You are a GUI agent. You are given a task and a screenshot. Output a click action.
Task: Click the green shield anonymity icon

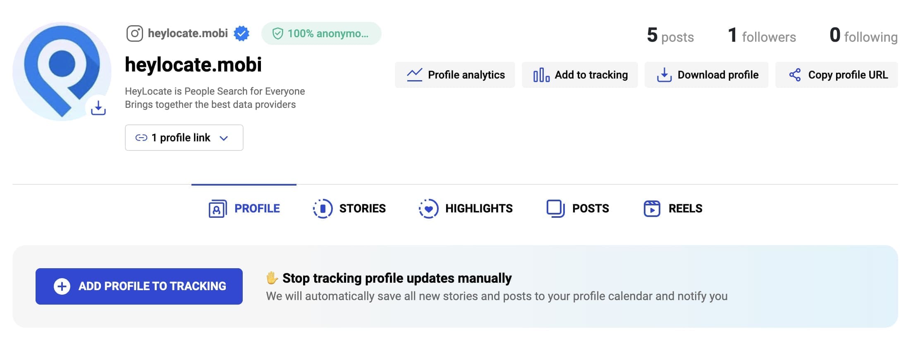[278, 33]
